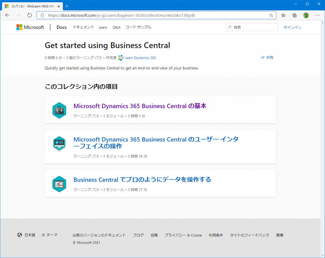Click the サインイン link

coord(292,27)
